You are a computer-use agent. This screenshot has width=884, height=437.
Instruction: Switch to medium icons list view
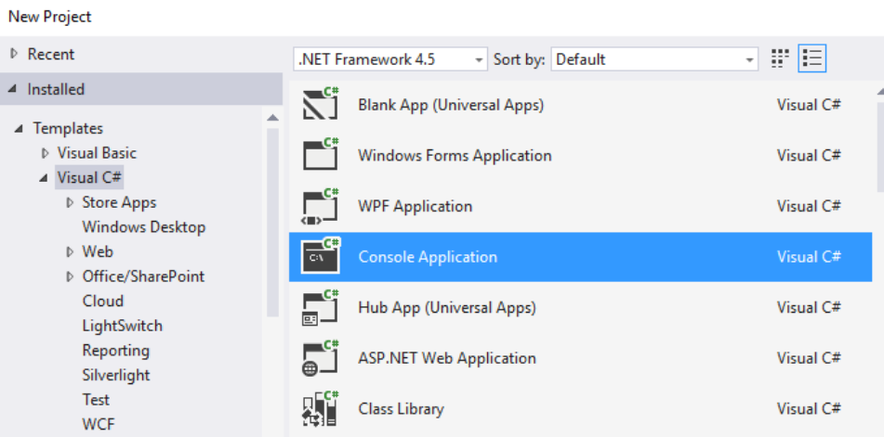812,58
